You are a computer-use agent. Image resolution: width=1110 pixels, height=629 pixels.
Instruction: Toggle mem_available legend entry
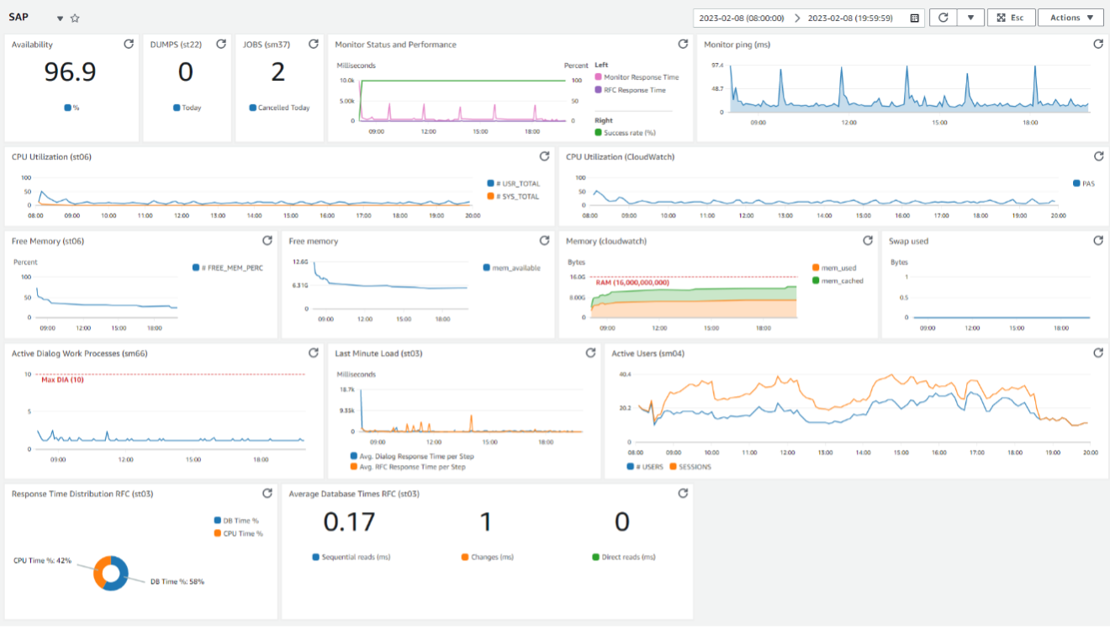pos(512,267)
